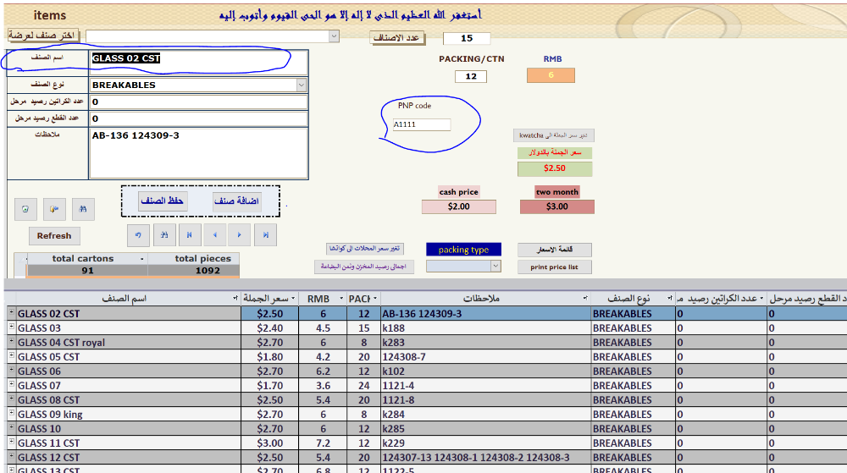Click the print price list button
Image resolution: width=847 pixels, height=473 pixels.
pyautogui.click(x=555, y=267)
